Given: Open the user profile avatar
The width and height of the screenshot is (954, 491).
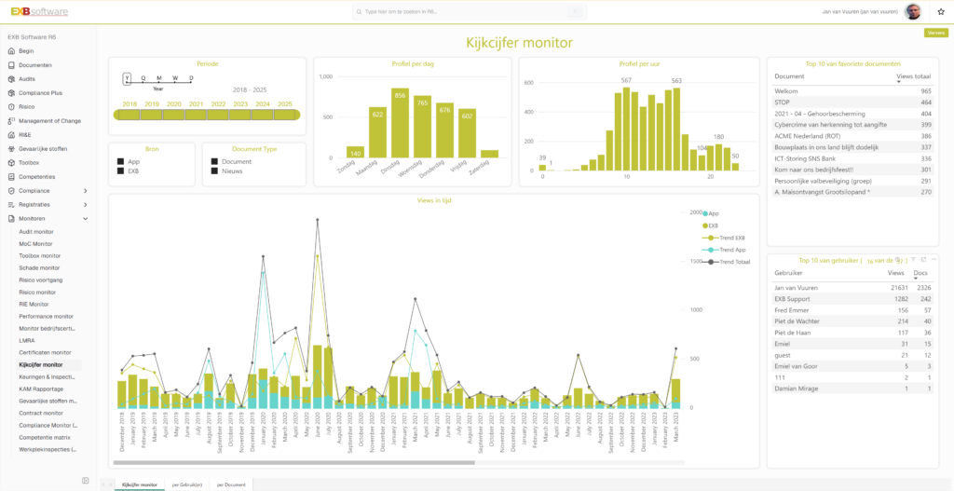Looking at the screenshot, I should [x=913, y=12].
